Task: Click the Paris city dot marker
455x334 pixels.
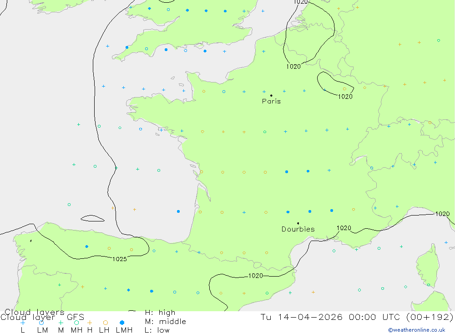Action: [271, 95]
